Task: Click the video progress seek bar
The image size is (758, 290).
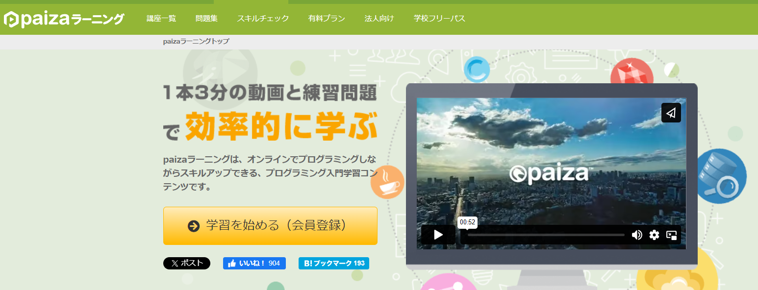Action: (545, 235)
